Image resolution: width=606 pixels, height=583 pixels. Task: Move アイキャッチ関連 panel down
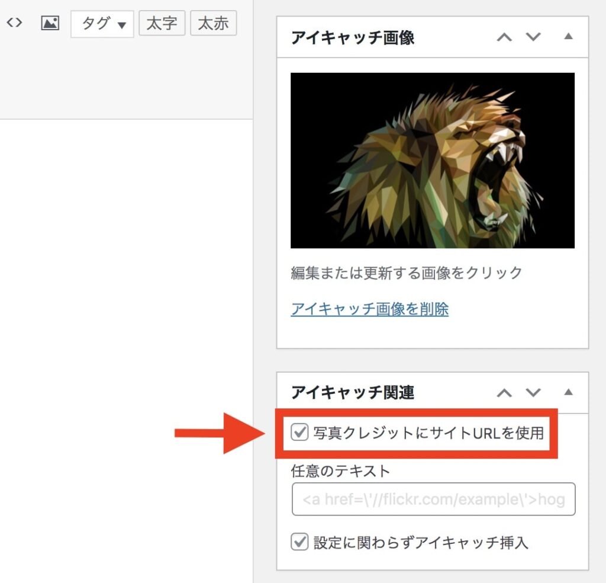[x=533, y=393]
